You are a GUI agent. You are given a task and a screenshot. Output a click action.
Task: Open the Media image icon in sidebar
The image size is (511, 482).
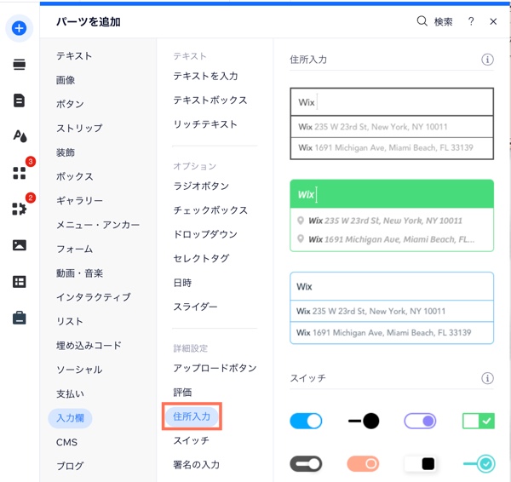(x=20, y=245)
